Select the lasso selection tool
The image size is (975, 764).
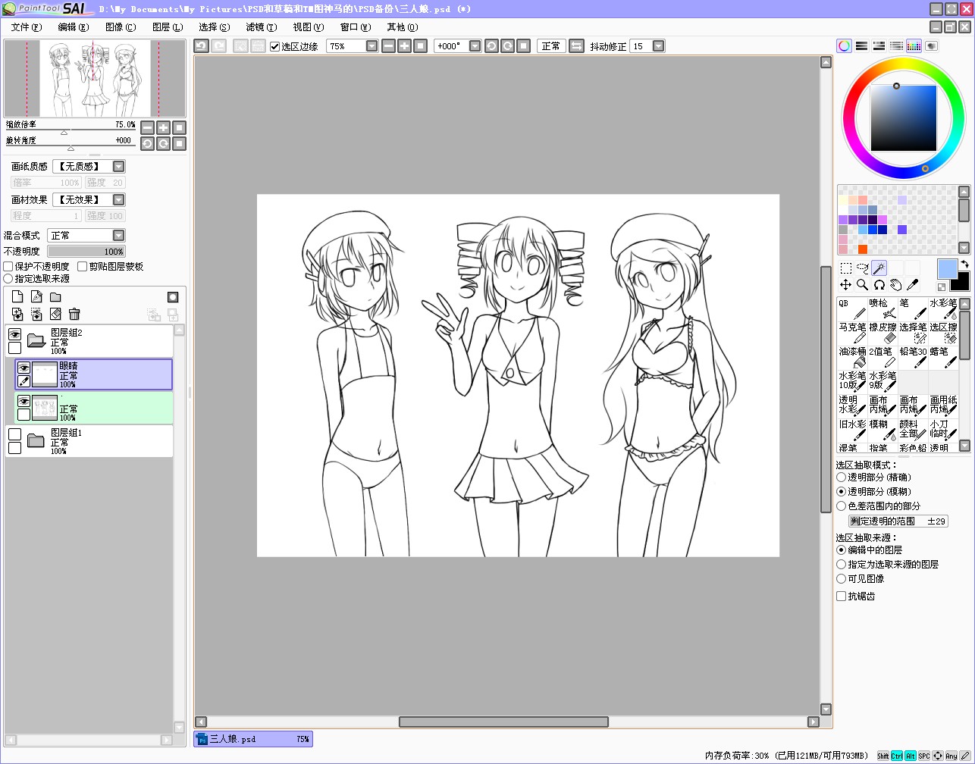pos(862,268)
